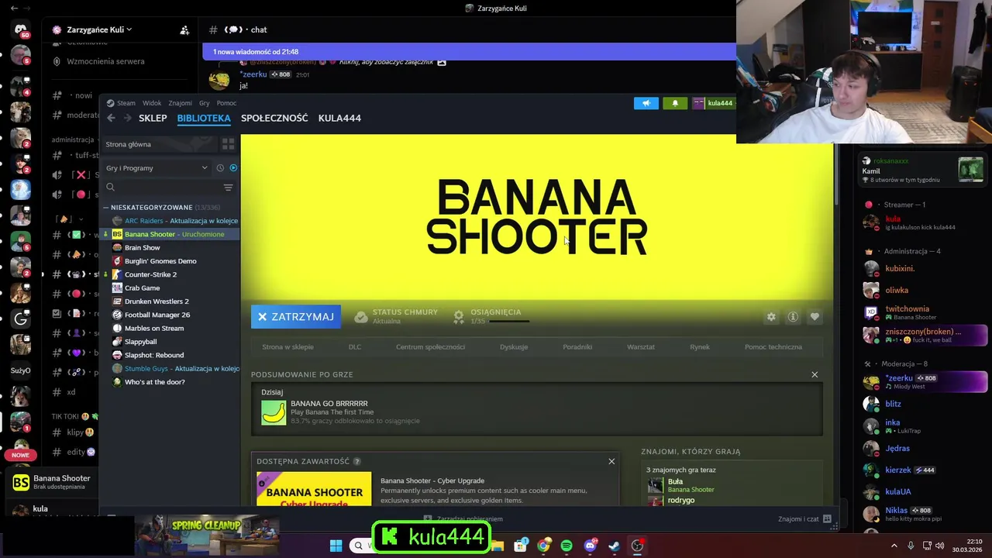
Task: Open Steam notifications bell icon
Action: [x=675, y=103]
